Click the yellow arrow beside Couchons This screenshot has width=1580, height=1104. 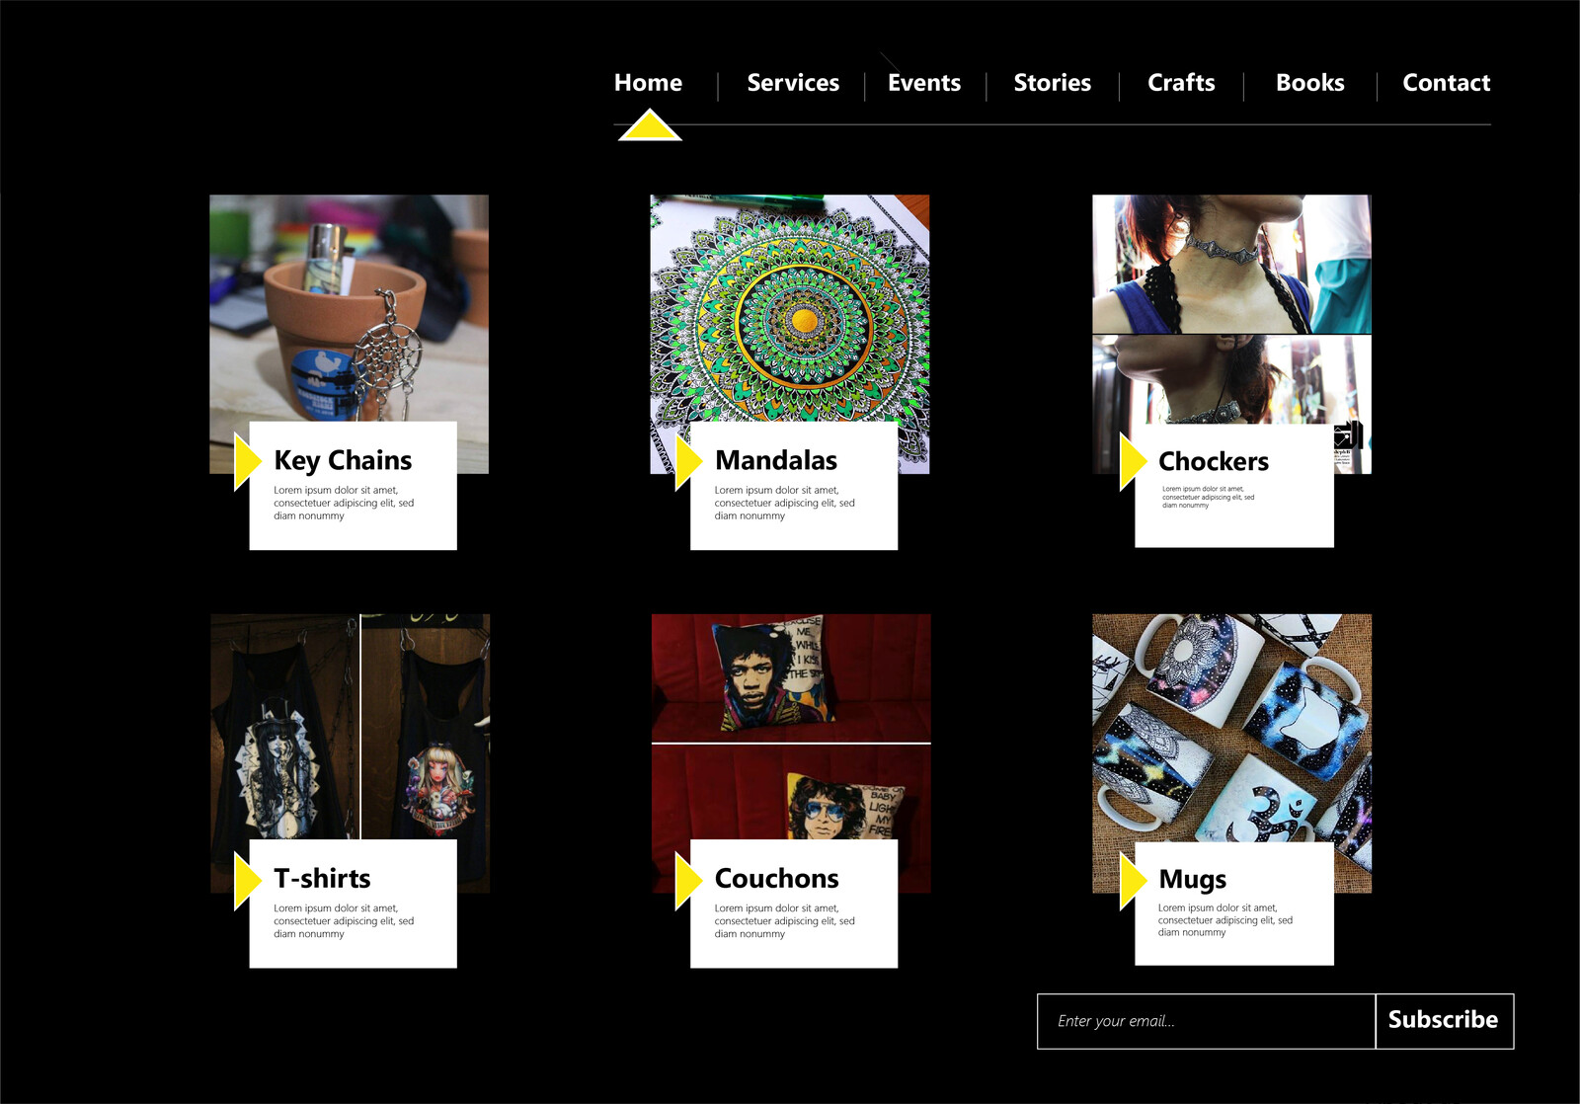coord(688,880)
